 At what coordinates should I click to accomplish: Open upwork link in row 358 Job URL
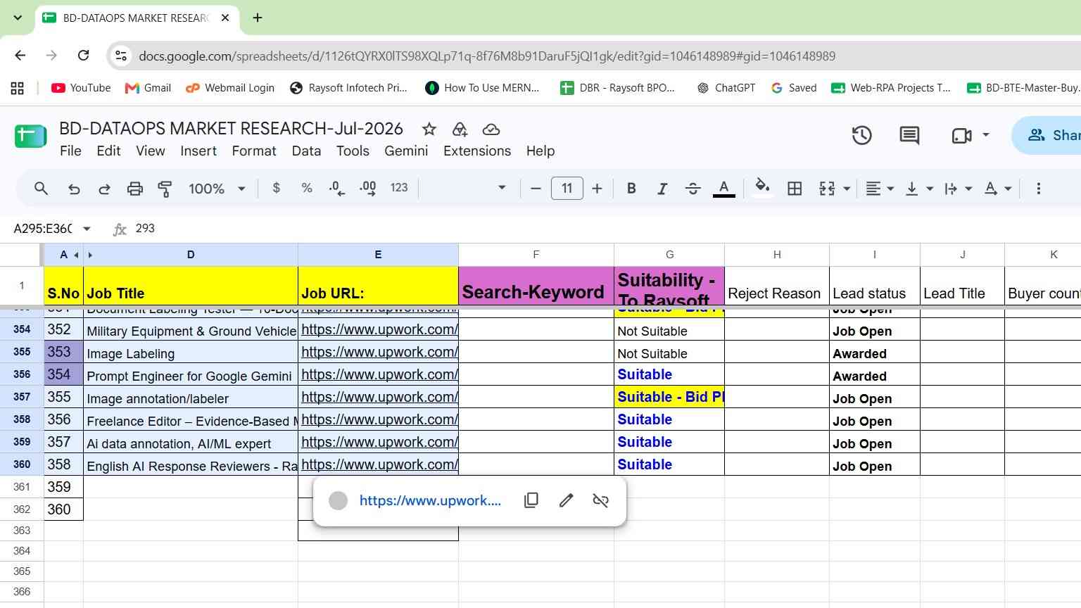click(379, 419)
